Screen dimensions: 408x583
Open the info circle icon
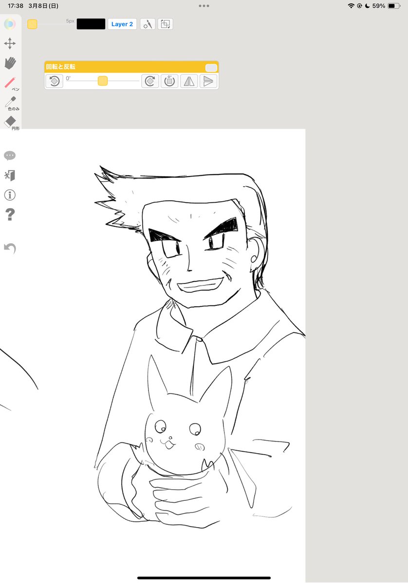tap(10, 195)
